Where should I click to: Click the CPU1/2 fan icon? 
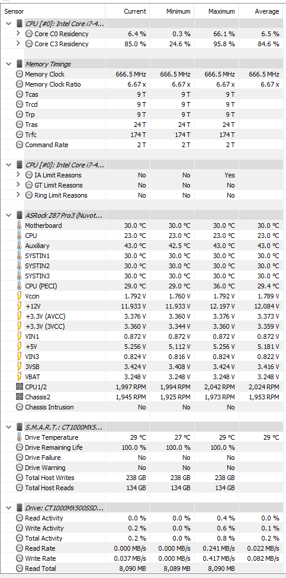(20, 387)
